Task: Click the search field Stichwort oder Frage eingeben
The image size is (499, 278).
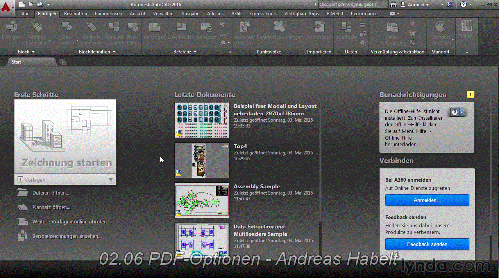Action: 353,5
